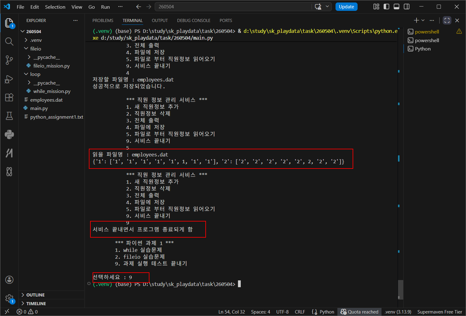
Task: Switch to the PORTS tab
Action: coord(226,20)
